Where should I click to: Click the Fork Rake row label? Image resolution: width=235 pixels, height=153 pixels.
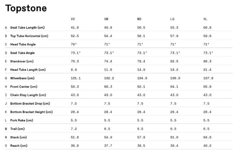(22, 120)
